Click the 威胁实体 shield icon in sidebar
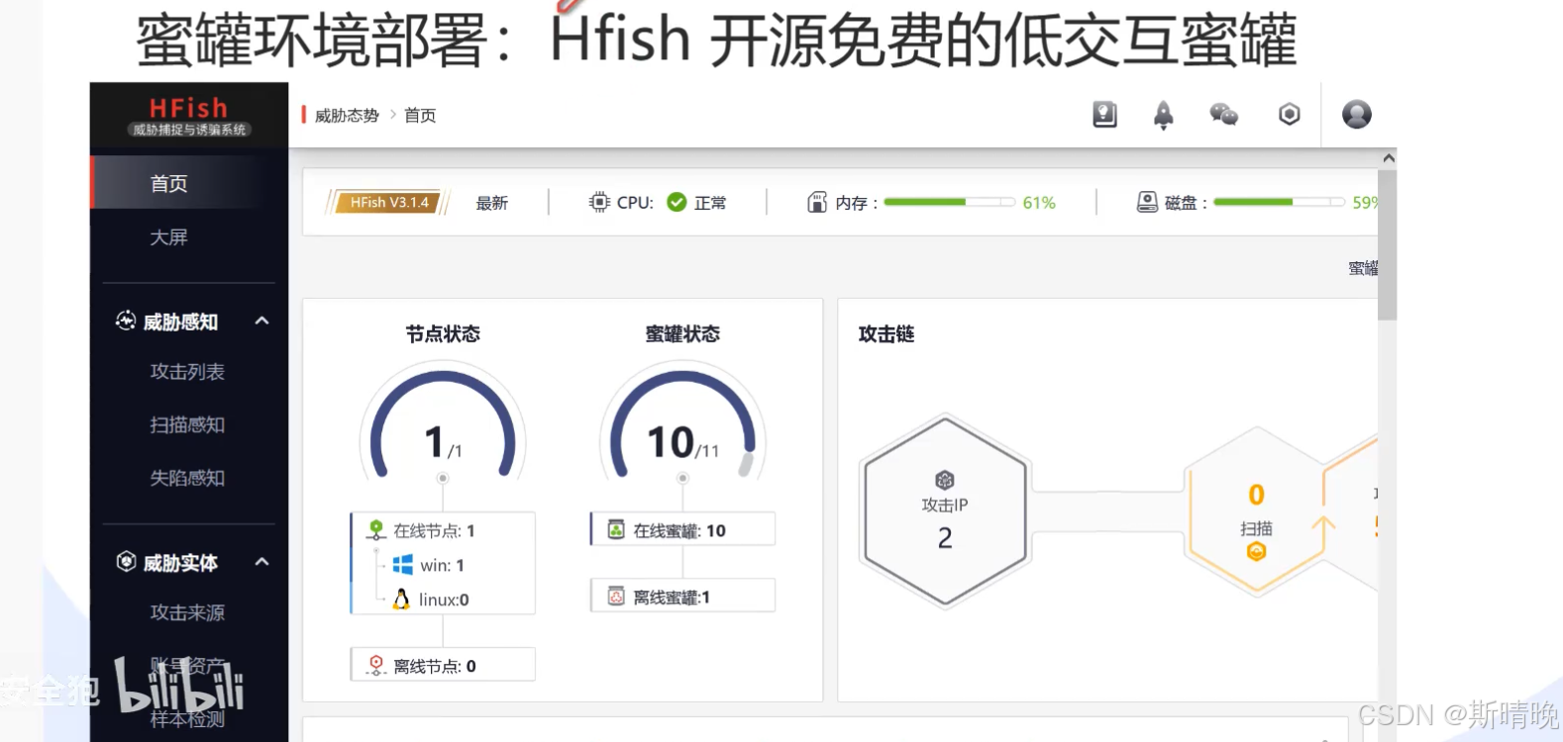The height and width of the screenshot is (742, 1563). pos(126,562)
